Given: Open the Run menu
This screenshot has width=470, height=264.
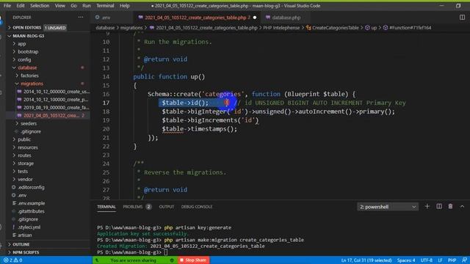Looking at the screenshot, I should click(87, 6).
